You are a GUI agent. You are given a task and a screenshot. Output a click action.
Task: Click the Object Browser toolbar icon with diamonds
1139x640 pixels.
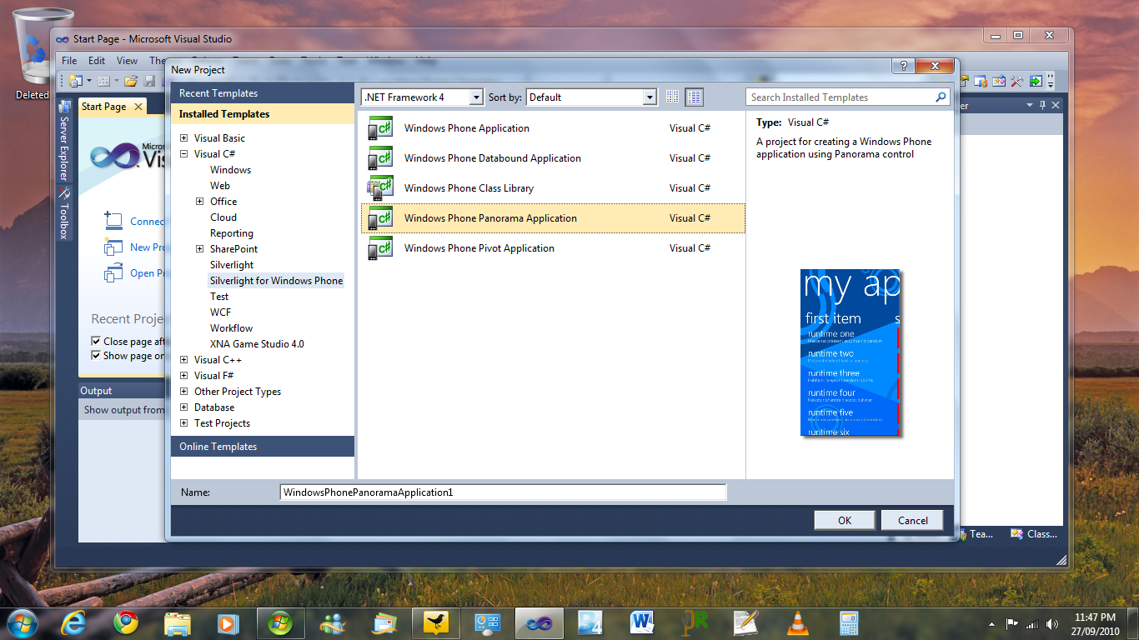click(999, 81)
